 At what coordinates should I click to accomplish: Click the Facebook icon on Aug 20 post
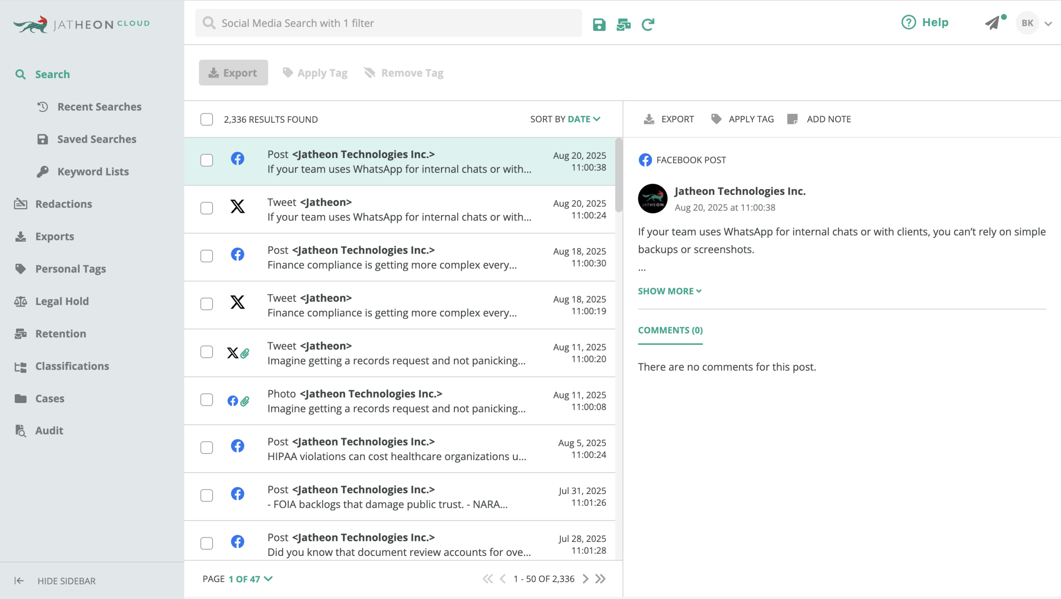[237, 159]
